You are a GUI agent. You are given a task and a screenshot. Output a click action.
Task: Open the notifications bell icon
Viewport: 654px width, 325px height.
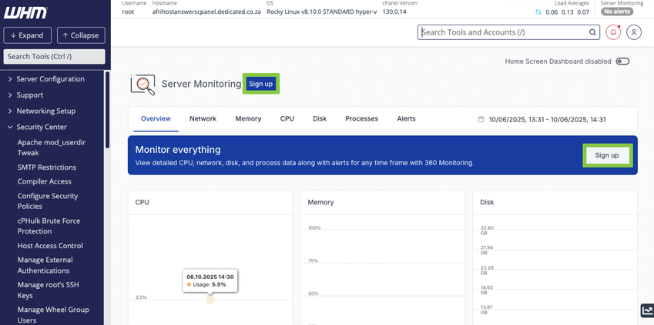(x=613, y=32)
